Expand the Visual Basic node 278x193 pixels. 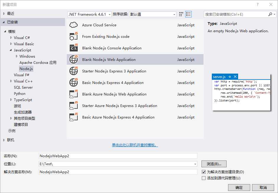coord(11,44)
